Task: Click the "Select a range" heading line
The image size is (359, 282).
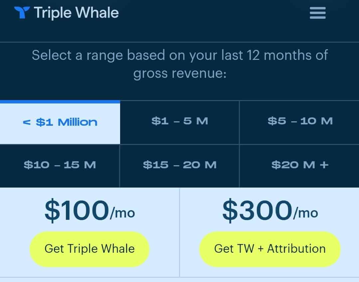Action: (180, 55)
